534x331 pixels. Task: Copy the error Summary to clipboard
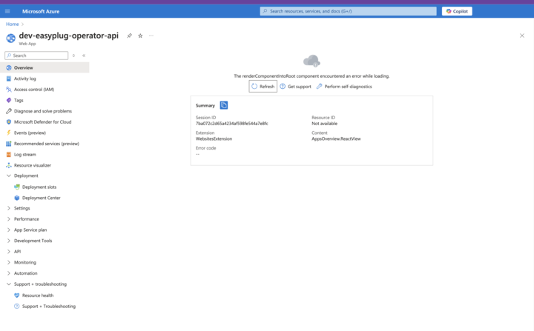click(x=224, y=105)
